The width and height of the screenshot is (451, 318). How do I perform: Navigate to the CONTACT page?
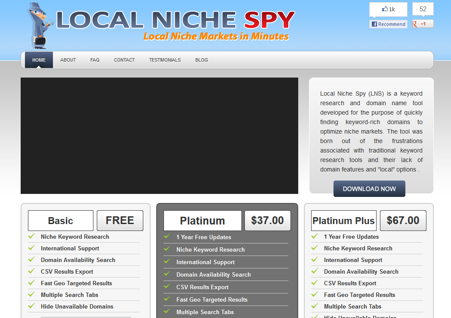click(x=124, y=60)
